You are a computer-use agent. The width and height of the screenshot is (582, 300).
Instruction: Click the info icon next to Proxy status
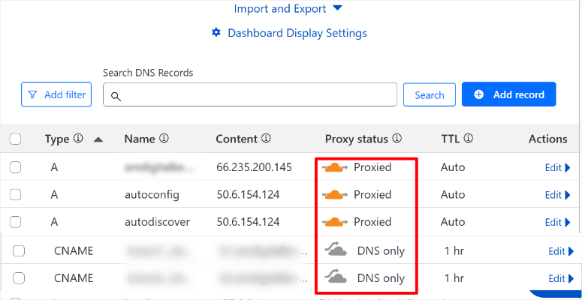click(x=397, y=138)
